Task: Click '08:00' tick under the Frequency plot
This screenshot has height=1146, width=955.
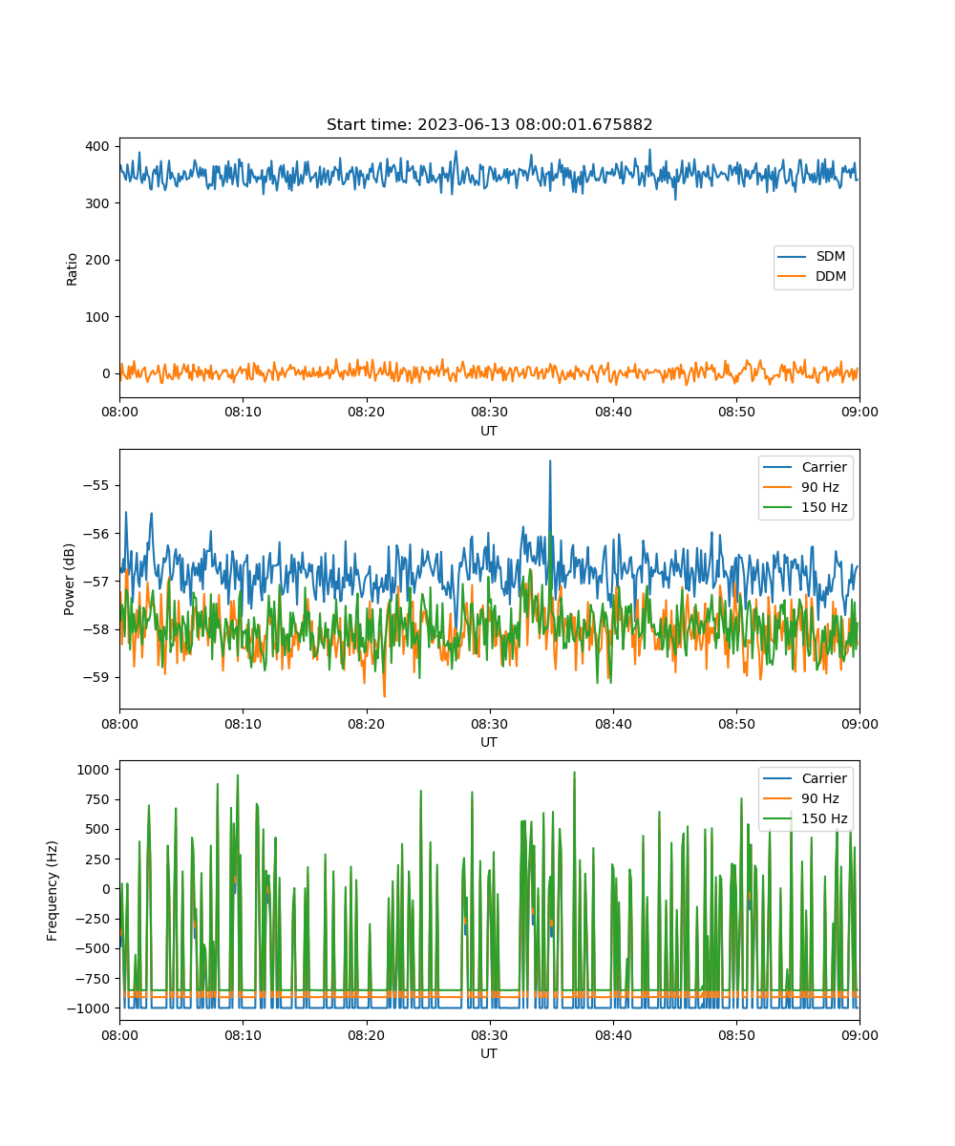Action: (x=119, y=1035)
